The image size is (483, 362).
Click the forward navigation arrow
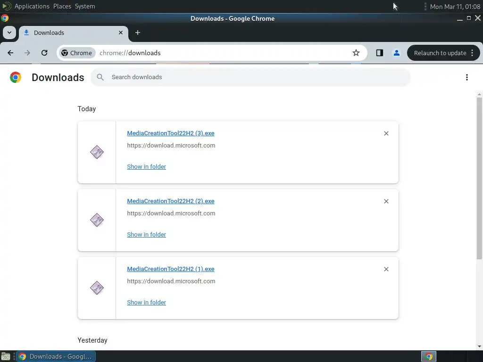(27, 53)
